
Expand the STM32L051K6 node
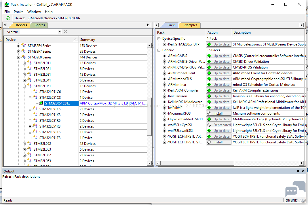coord(30,109)
